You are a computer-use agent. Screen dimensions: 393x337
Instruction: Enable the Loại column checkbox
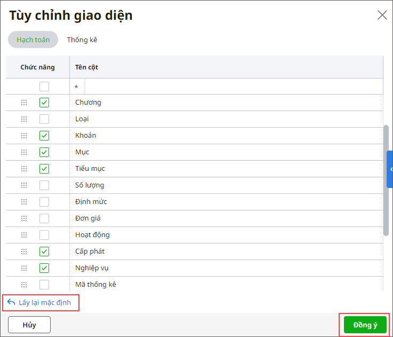(x=44, y=119)
